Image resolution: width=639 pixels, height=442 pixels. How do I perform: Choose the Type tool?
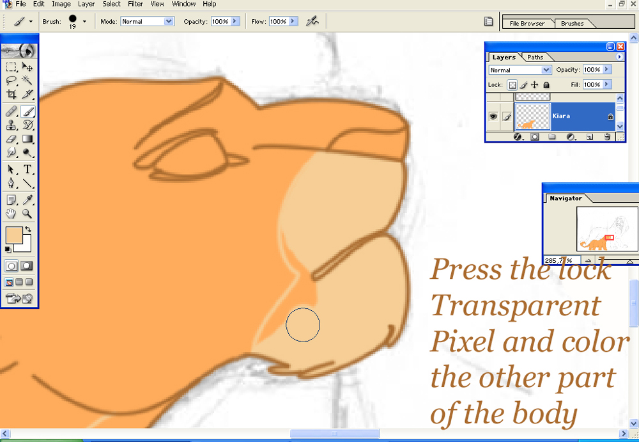pos(27,169)
